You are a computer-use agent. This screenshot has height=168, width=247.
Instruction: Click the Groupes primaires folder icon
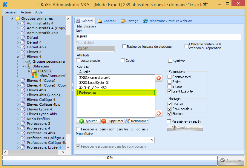(17, 19)
